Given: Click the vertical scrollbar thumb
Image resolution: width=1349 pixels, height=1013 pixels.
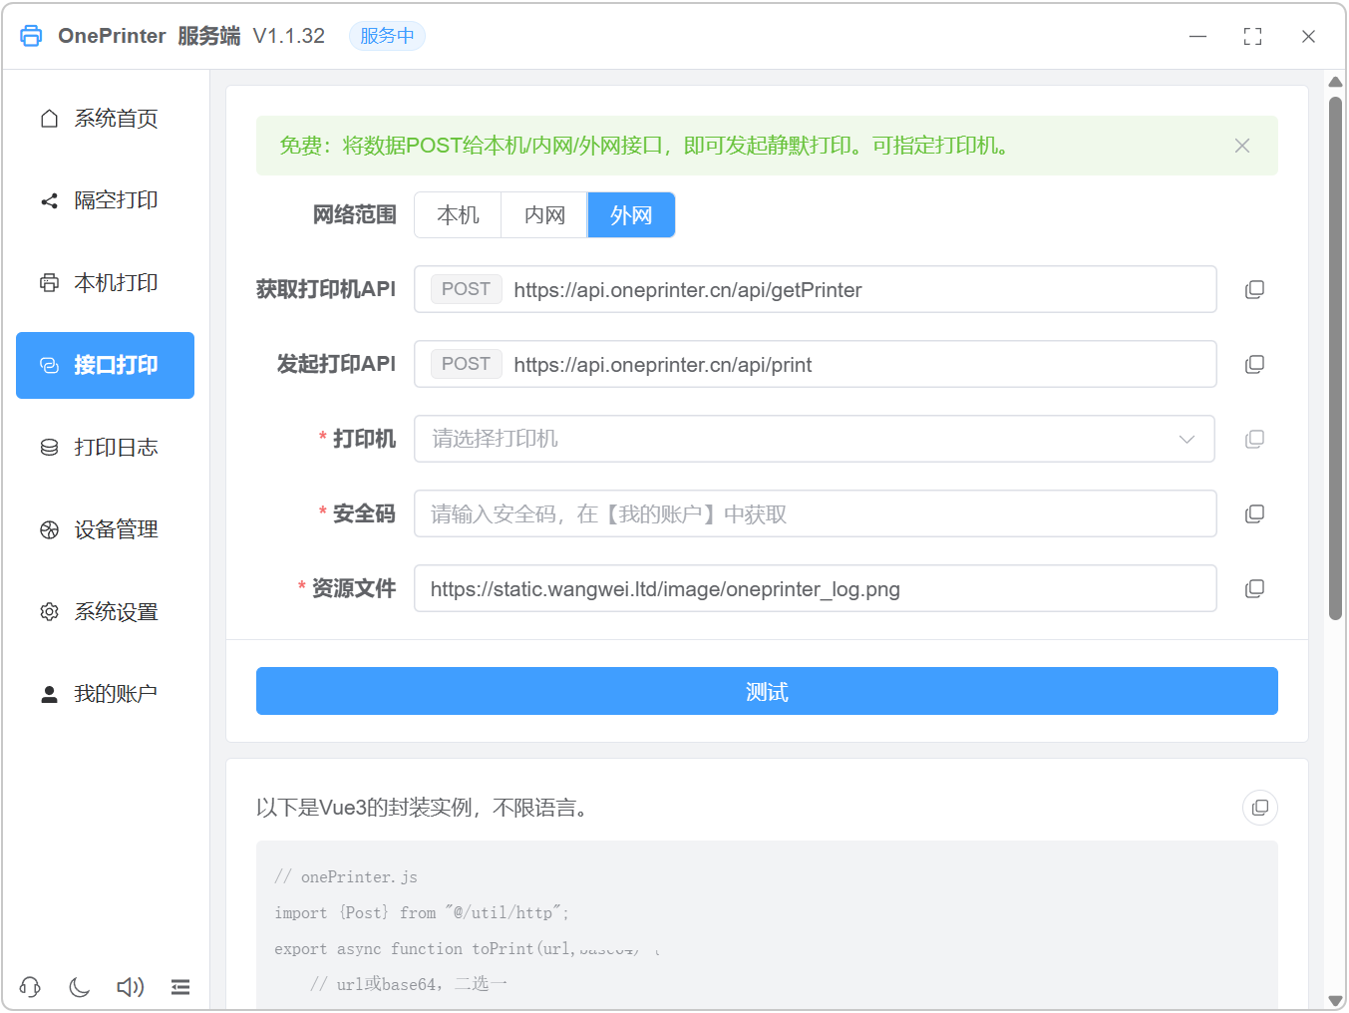Looking at the screenshot, I should point(1336,359).
